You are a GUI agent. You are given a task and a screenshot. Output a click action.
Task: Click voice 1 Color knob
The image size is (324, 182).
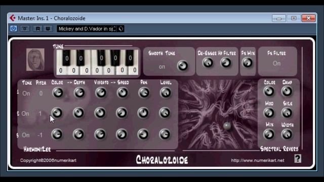[58, 93]
